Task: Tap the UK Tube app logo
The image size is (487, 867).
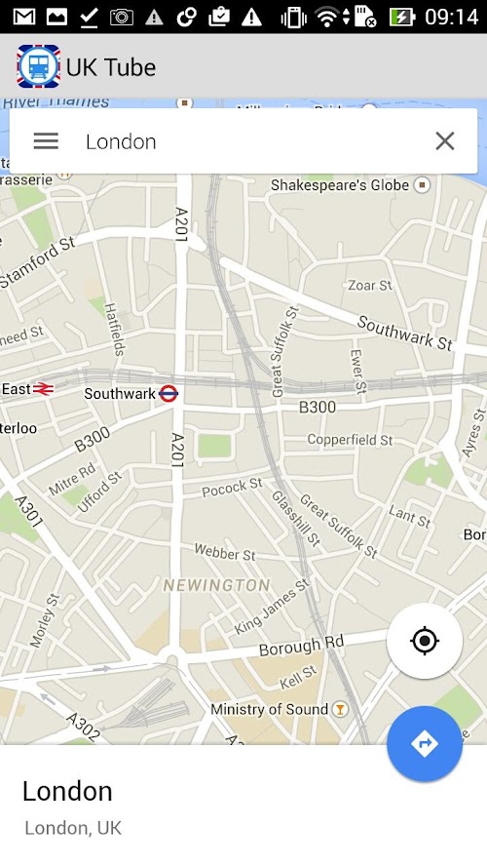Action: coord(38,66)
